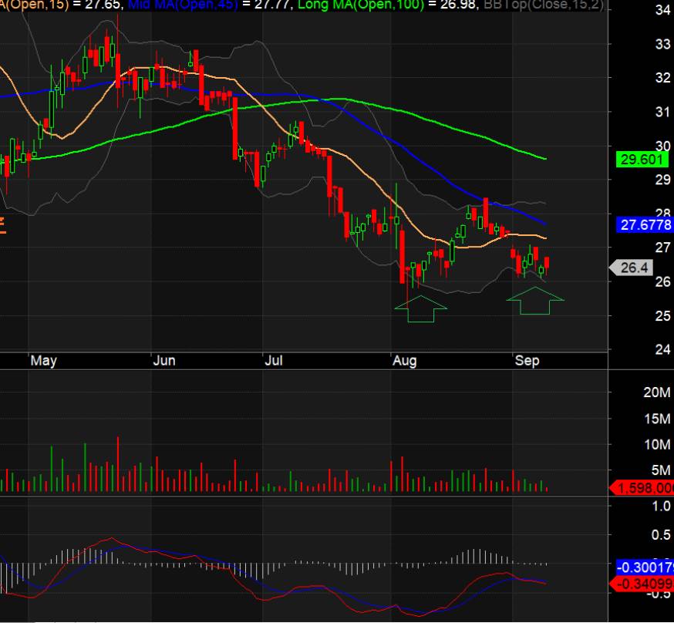
Task: Click the Aug label on the date axis
Action: tap(405, 361)
